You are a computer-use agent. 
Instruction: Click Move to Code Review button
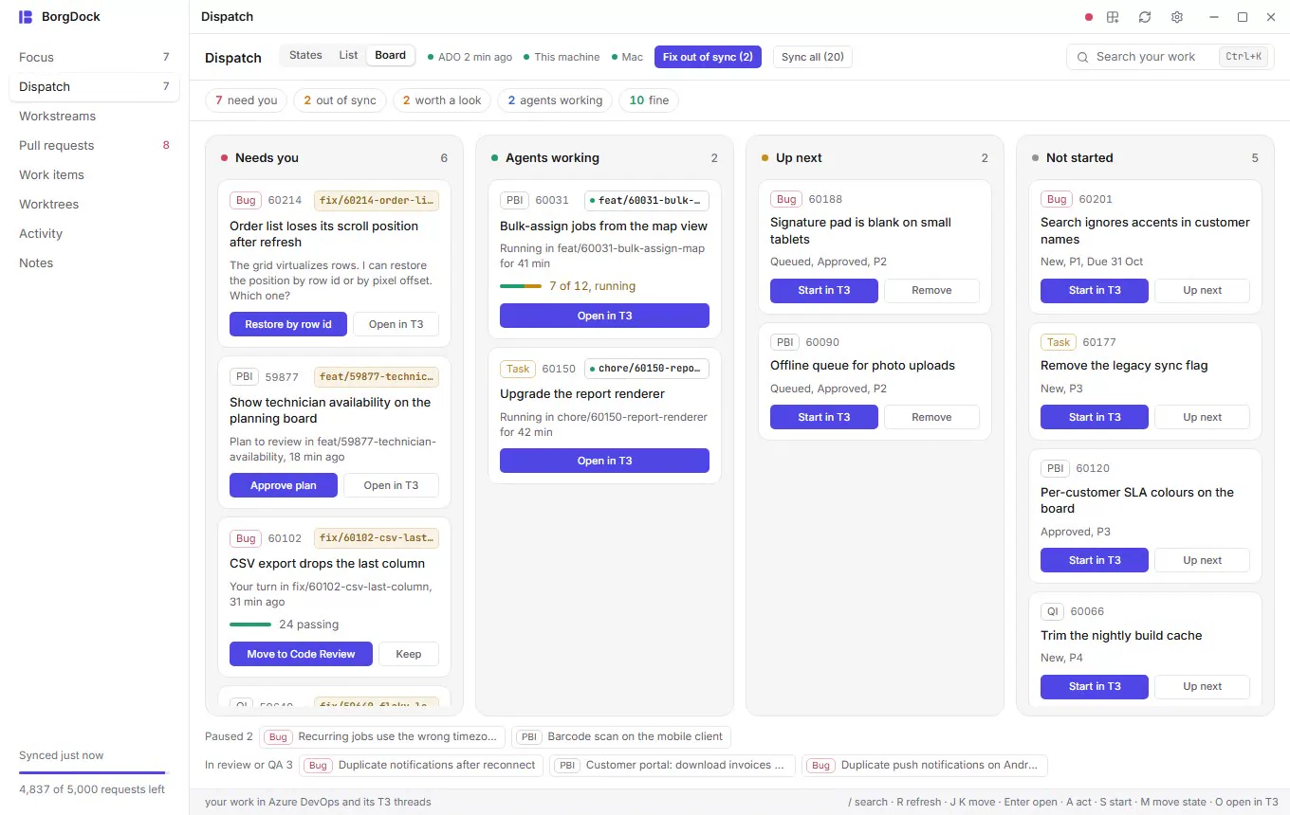coord(301,654)
